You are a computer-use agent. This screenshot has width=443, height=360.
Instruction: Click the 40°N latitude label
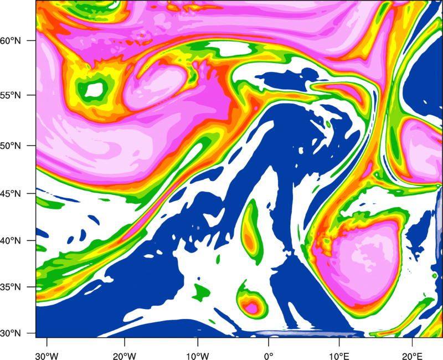(11, 241)
